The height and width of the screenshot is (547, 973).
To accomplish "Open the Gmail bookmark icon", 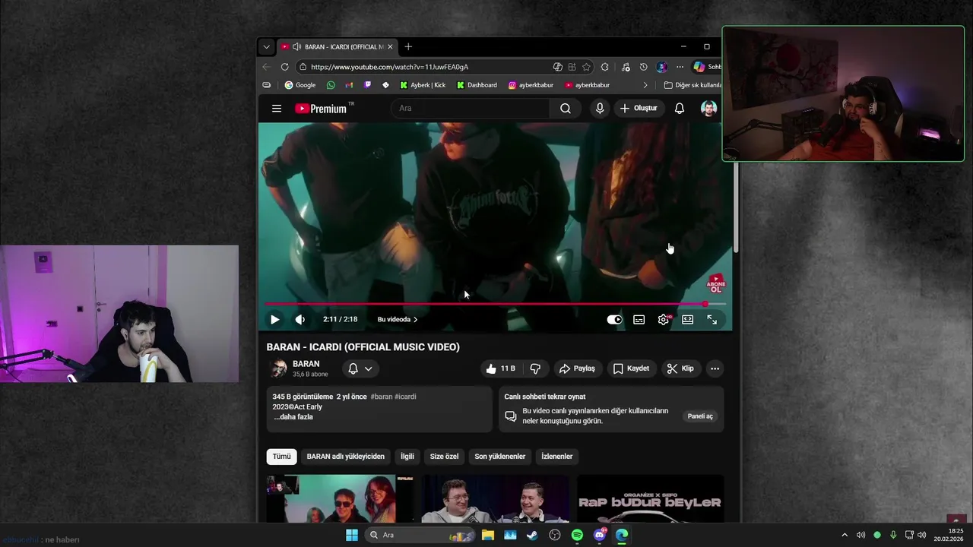I will pyautogui.click(x=349, y=85).
